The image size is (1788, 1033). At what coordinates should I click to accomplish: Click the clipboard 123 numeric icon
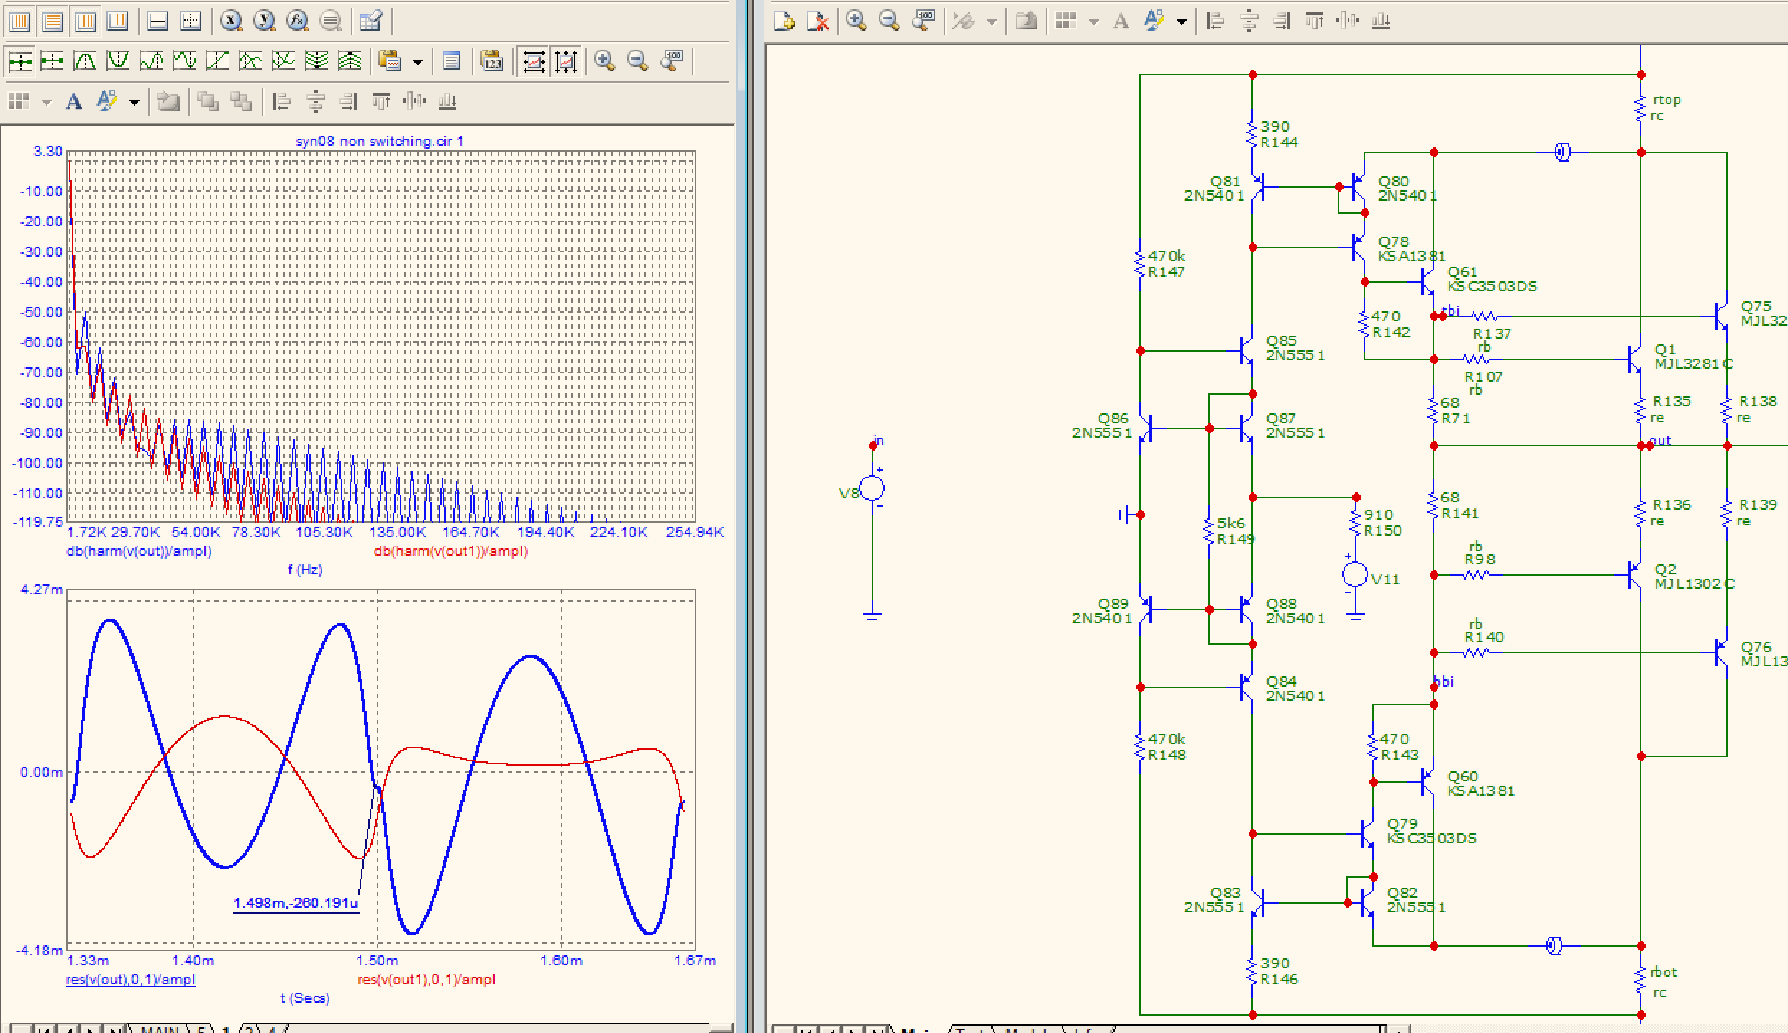(x=492, y=61)
